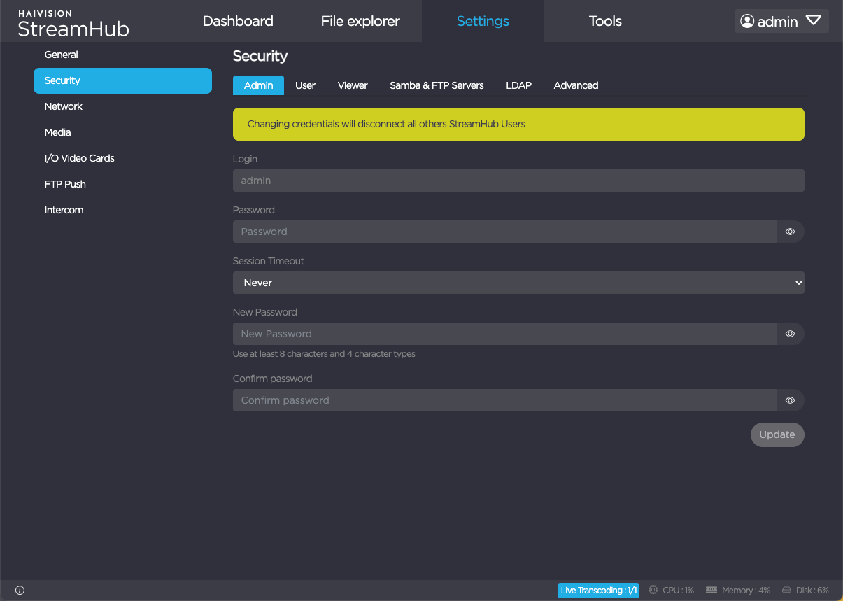Reveal New Password using eye icon

790,334
